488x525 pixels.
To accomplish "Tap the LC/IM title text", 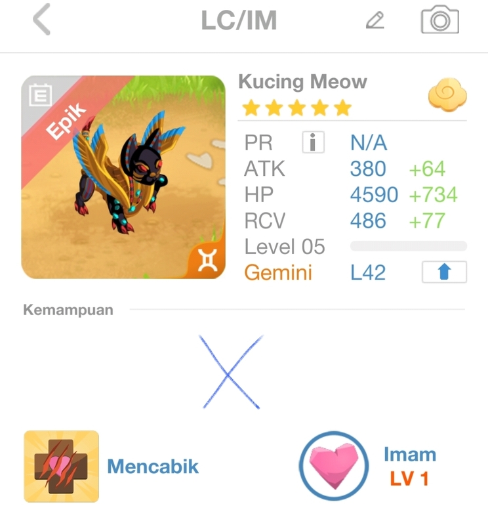I will 239,20.
